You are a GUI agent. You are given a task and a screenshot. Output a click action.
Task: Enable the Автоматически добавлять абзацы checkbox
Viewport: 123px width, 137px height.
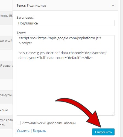[19, 123]
